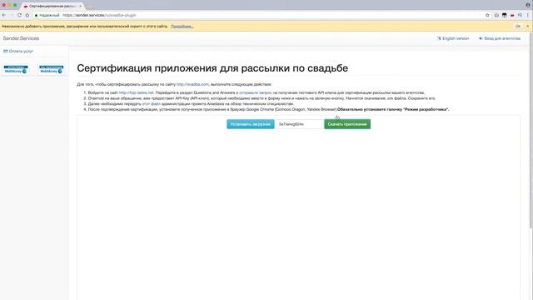Click the black extension icon in toolbar
Screen dimensions: 533x300
[505, 15]
